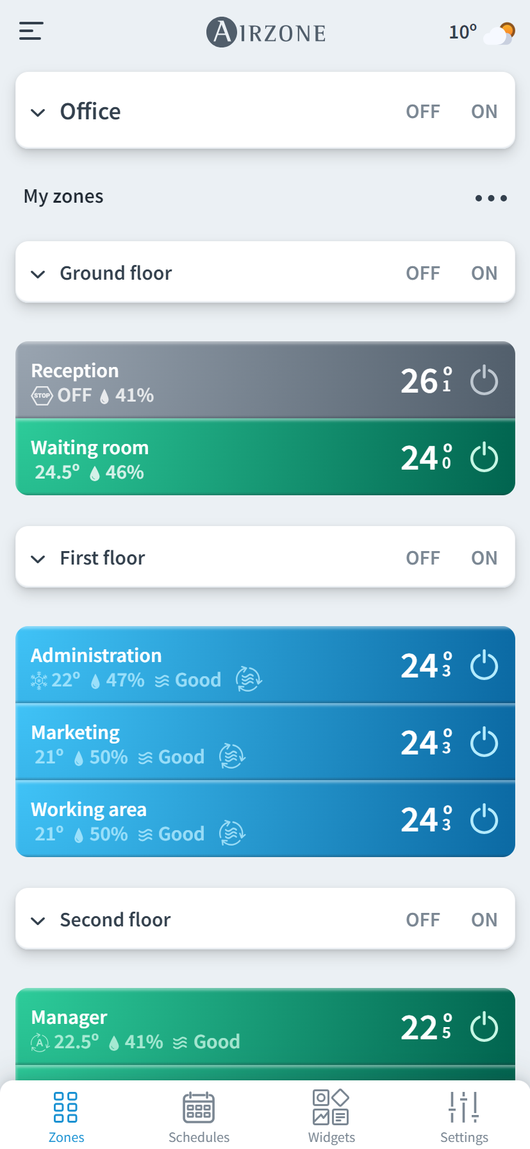Tap the weather icon in header
The width and height of the screenshot is (530, 1149).
point(500,33)
